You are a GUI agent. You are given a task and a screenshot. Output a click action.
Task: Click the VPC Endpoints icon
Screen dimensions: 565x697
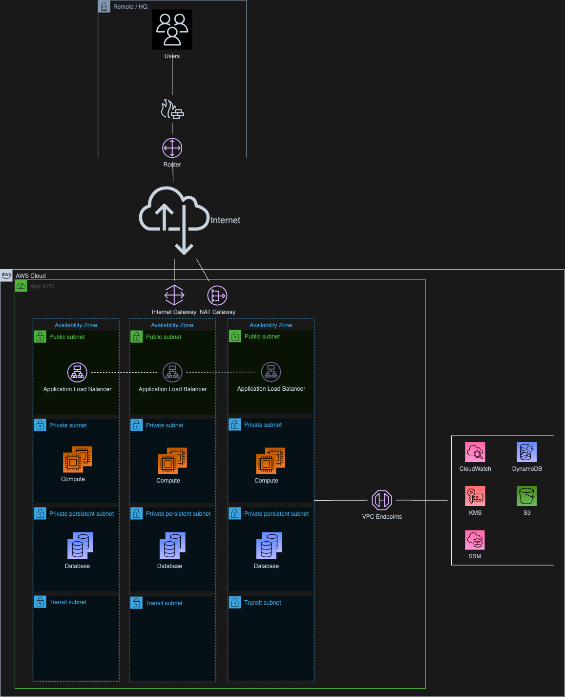[382, 500]
